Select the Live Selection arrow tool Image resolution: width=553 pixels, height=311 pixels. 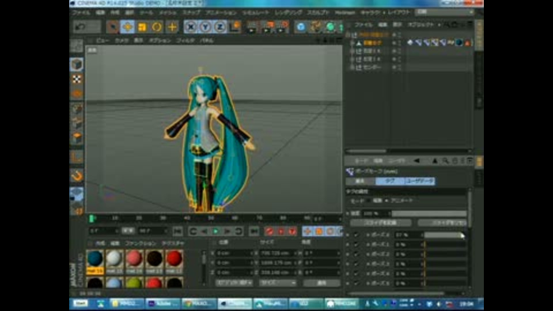point(112,27)
